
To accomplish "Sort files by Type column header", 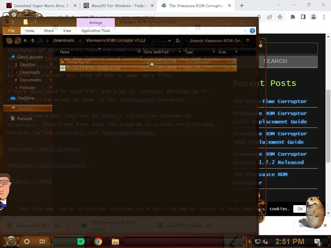I will coord(188,52).
